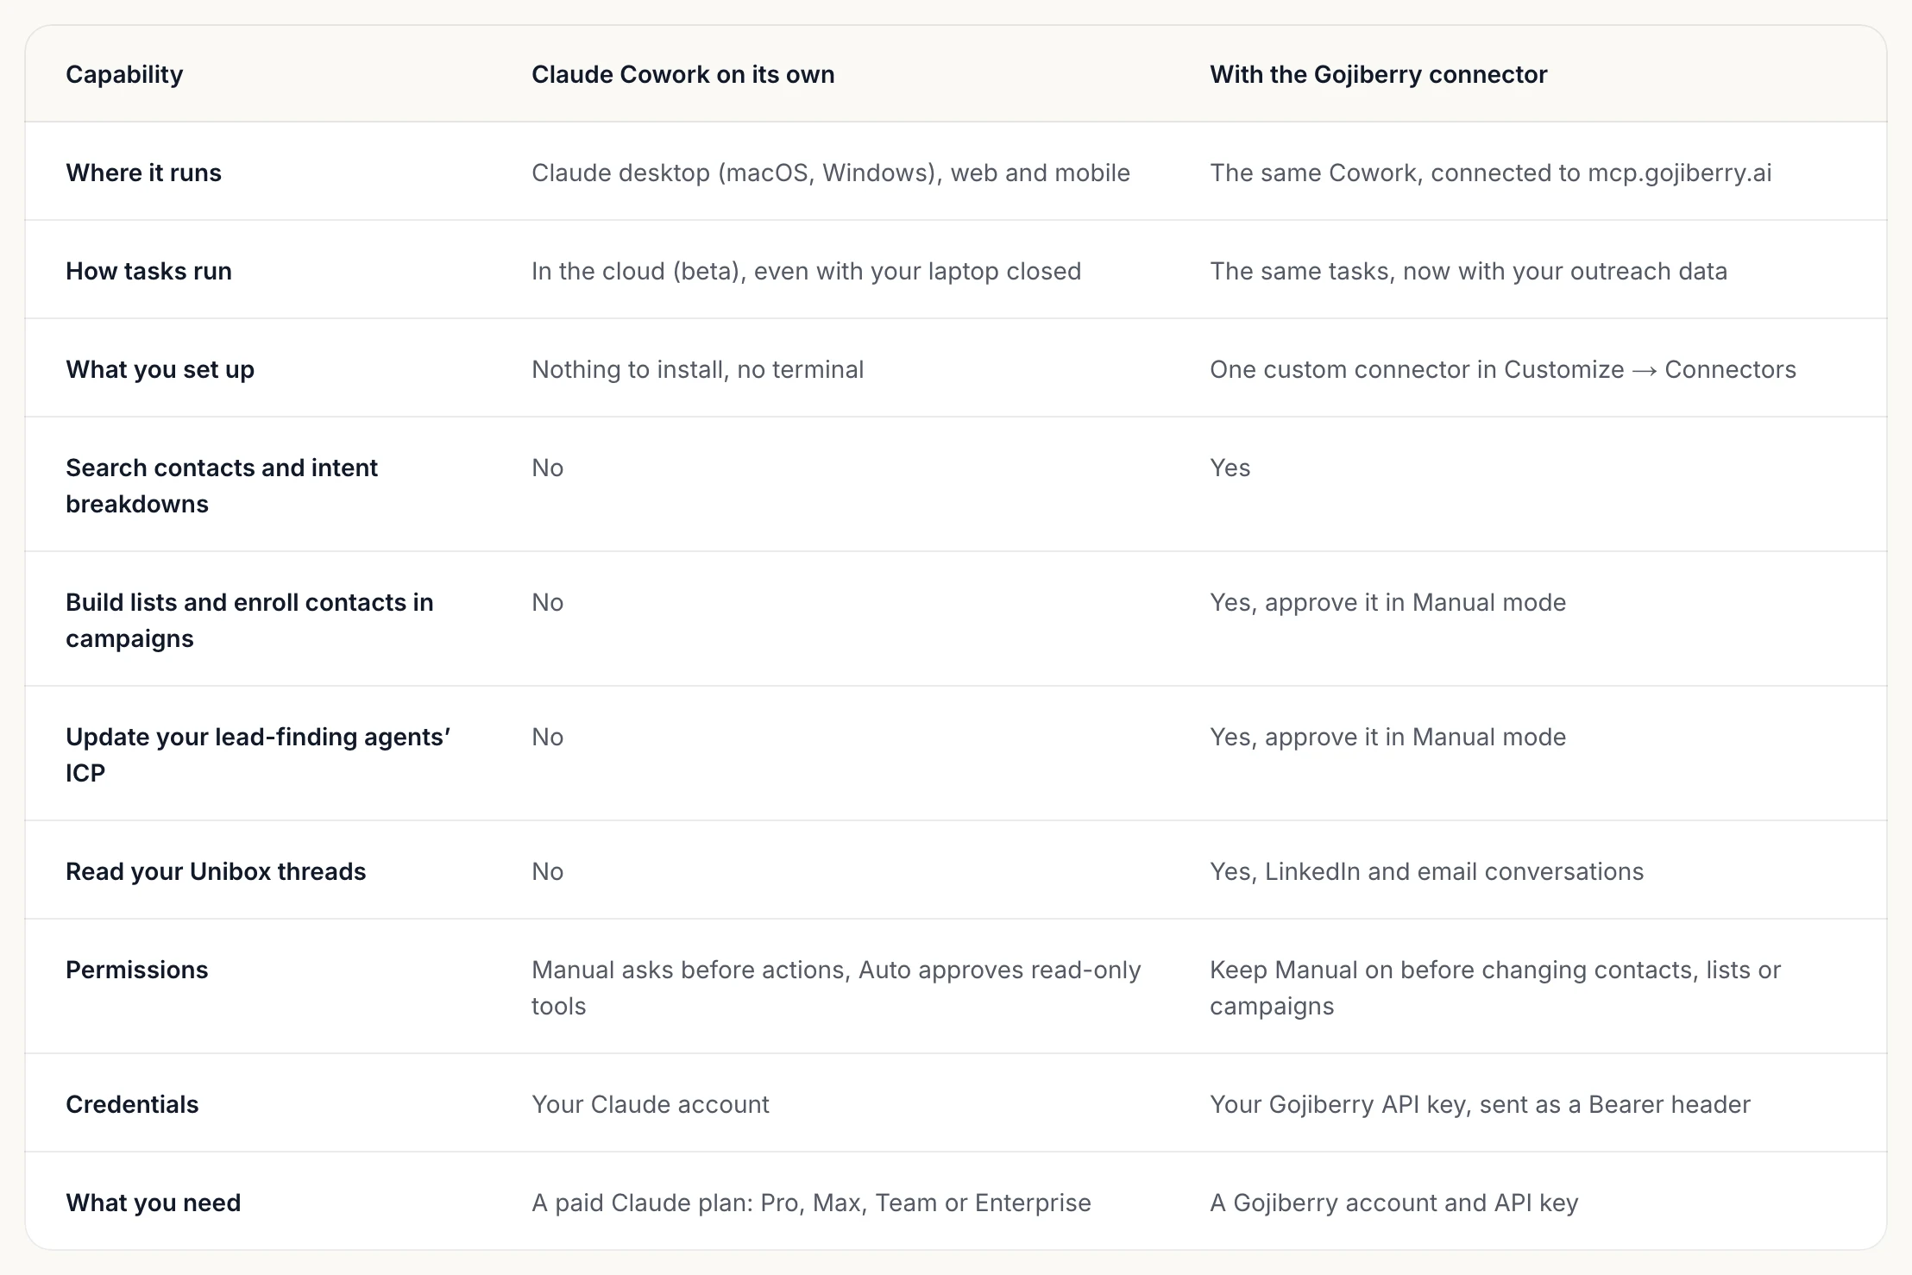Click 'Yes, approve it in Manual mode' for Build lists
This screenshot has width=1912, height=1275.
pos(1387,602)
